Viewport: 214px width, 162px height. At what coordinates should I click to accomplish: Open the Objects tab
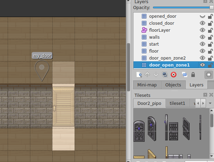tap(173, 85)
